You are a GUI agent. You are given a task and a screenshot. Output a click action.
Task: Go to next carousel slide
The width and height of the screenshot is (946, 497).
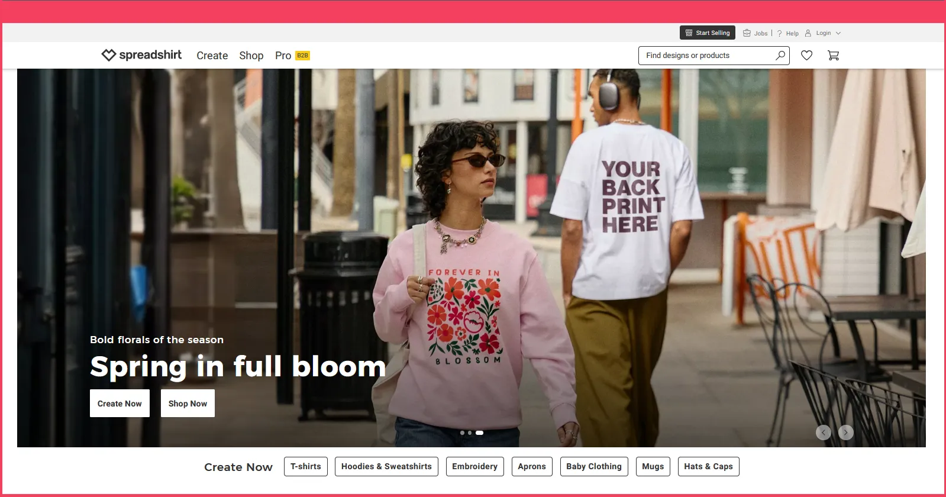(x=846, y=433)
